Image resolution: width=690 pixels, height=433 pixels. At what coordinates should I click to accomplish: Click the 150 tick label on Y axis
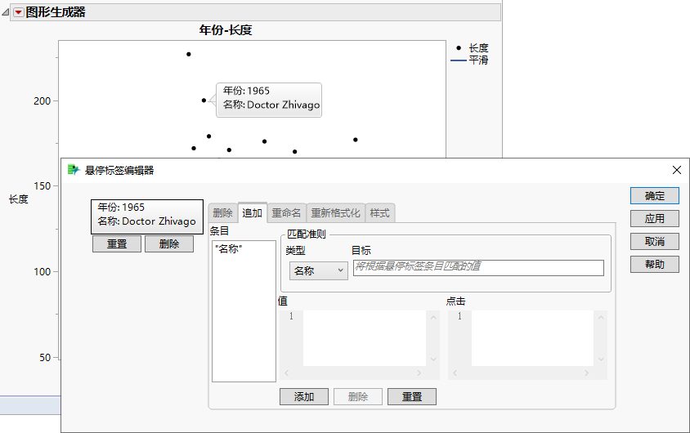click(x=43, y=186)
